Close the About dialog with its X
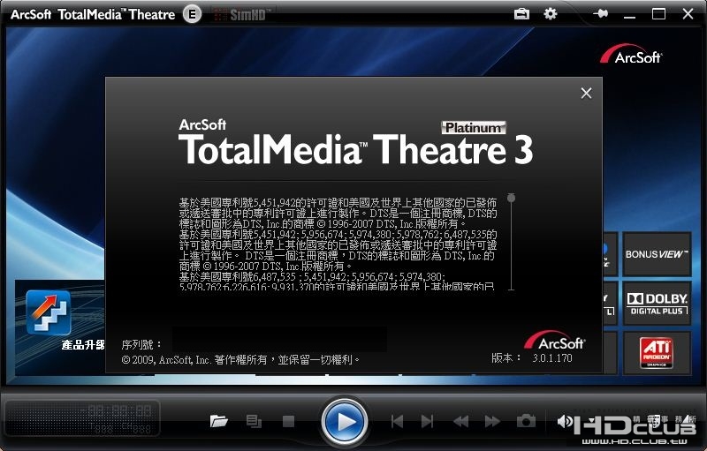Image resolution: width=707 pixels, height=451 pixels. click(586, 94)
